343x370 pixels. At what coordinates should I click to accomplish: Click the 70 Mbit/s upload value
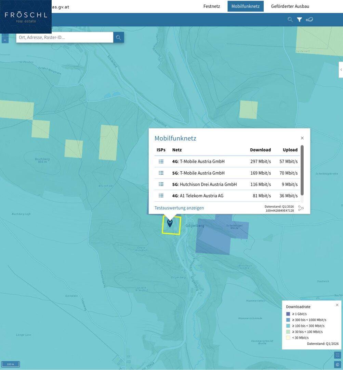click(x=288, y=173)
